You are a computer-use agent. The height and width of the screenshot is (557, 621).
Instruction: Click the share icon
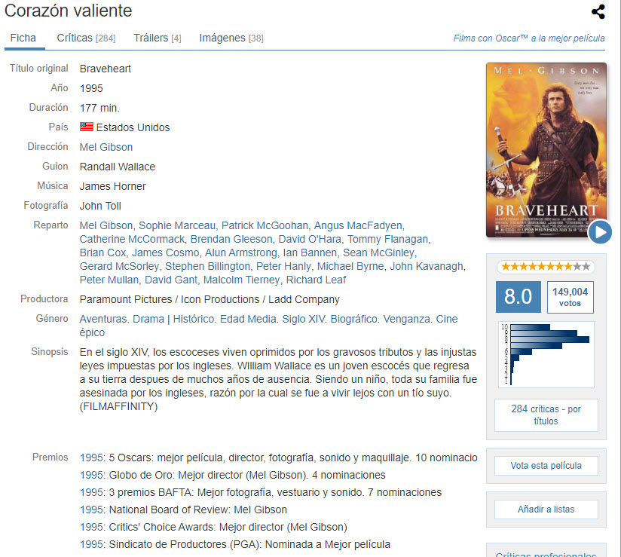pos(598,11)
